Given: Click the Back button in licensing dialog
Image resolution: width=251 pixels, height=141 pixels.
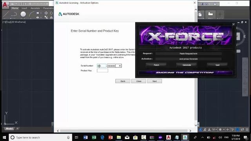Looking at the screenshot, I should 123,81.
